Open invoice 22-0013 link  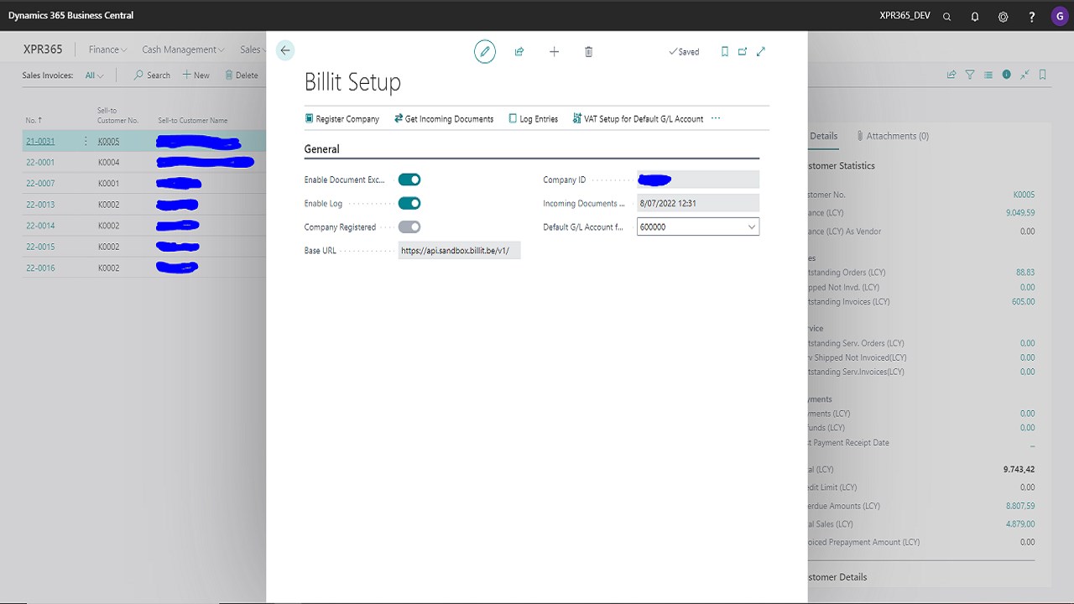pyautogui.click(x=40, y=205)
